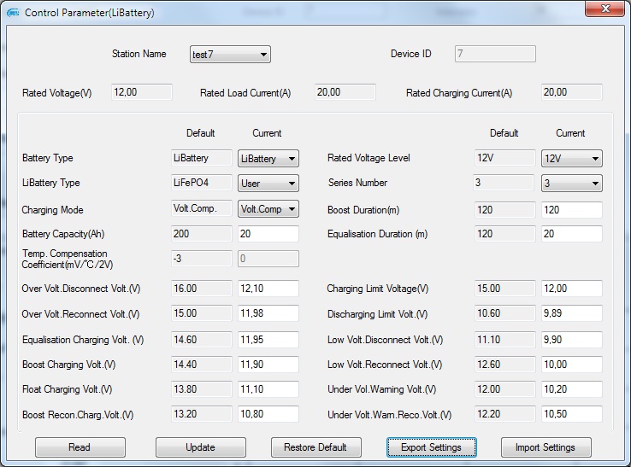Click Export Settings button

(x=432, y=447)
